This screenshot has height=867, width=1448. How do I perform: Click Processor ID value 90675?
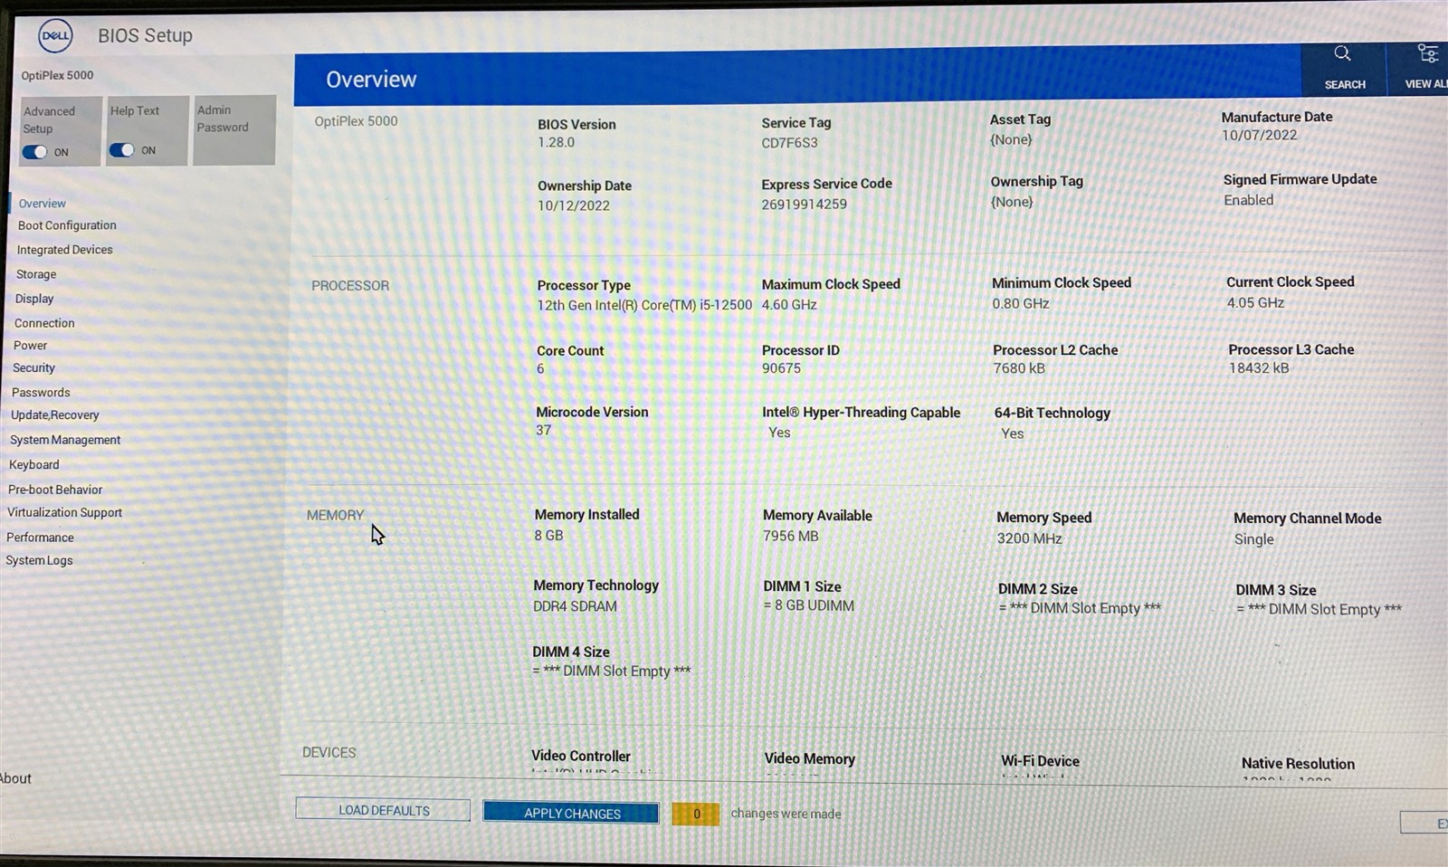point(781,368)
